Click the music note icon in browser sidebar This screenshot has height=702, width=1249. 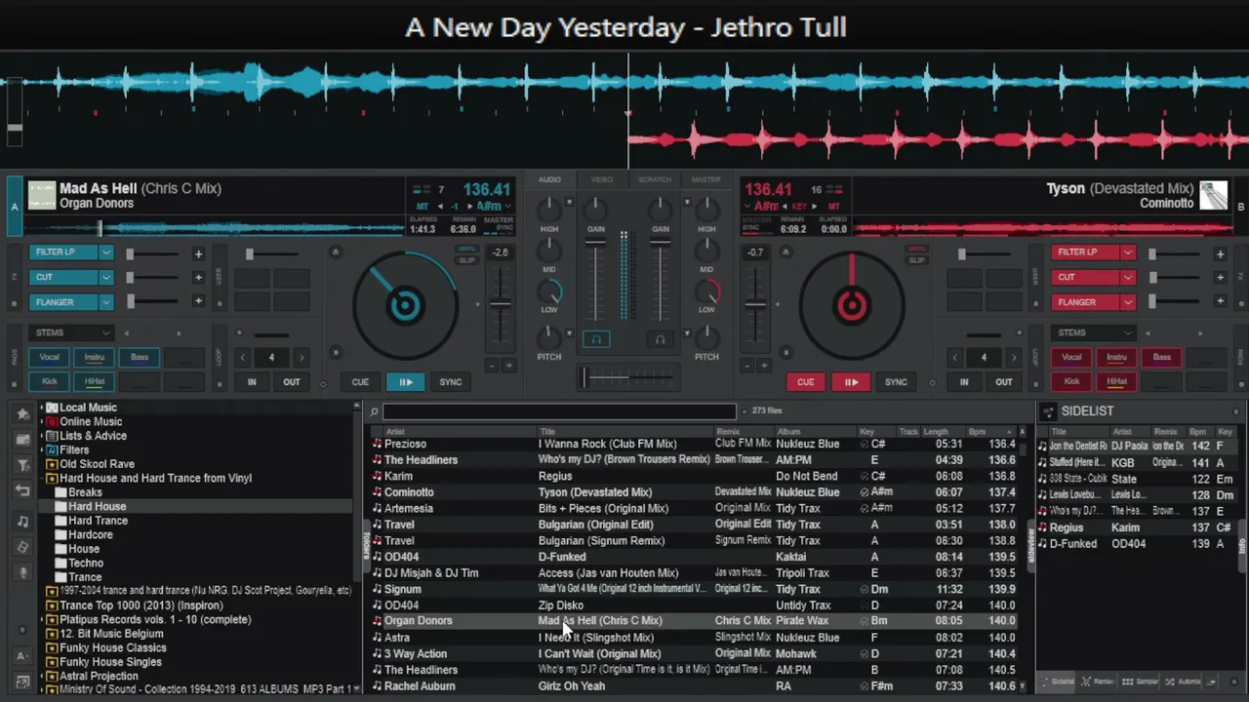pos(23,522)
